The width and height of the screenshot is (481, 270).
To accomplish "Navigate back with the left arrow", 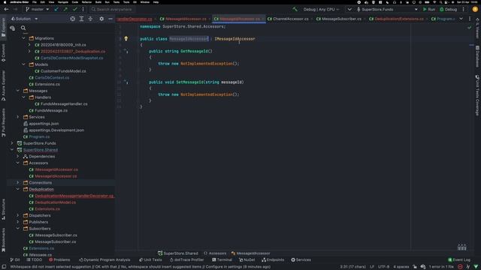I will [6, 9].
